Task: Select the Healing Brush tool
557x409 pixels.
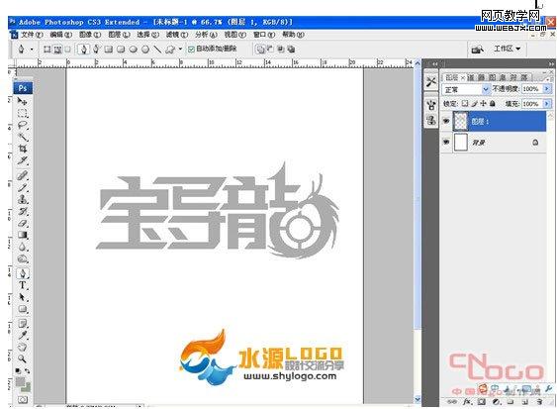Action: [x=23, y=175]
